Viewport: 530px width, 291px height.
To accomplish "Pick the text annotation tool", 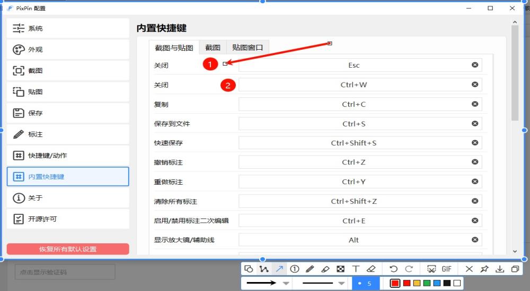I will (356, 269).
